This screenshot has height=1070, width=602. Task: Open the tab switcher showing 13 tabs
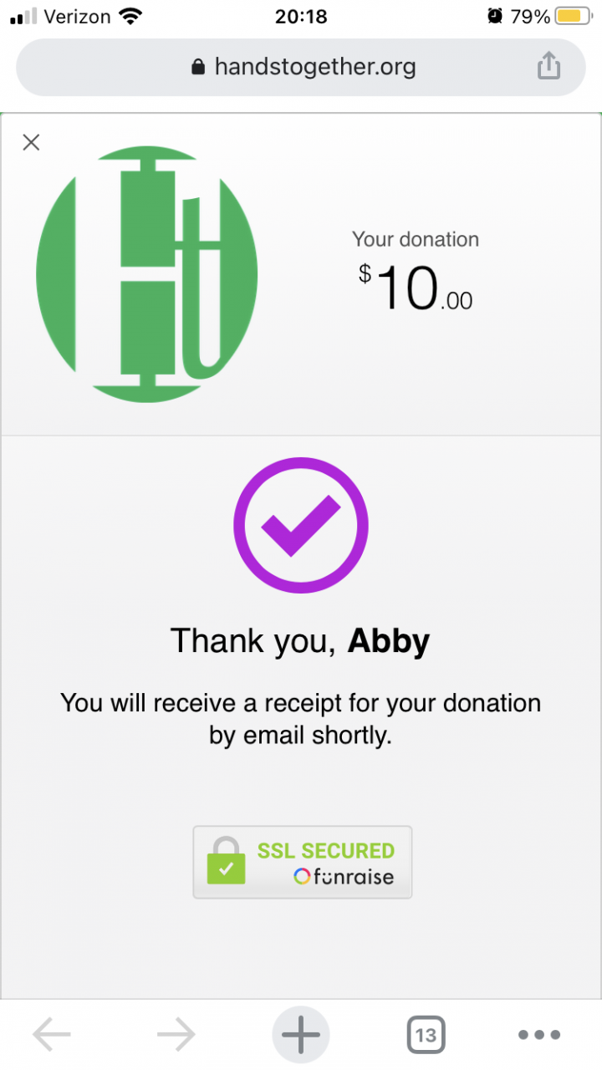pos(426,1036)
